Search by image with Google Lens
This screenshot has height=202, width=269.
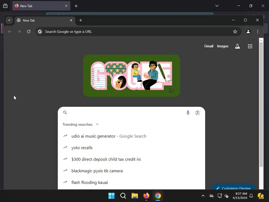[x=198, y=113]
